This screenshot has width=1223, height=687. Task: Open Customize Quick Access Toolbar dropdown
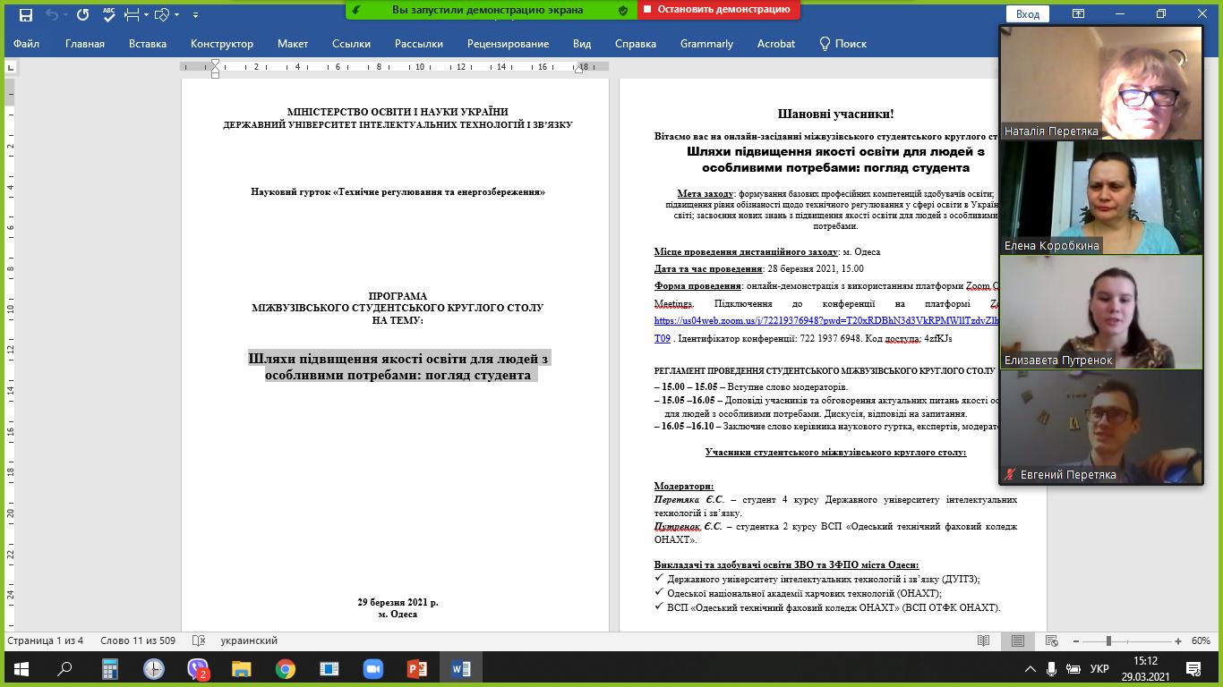(x=195, y=14)
